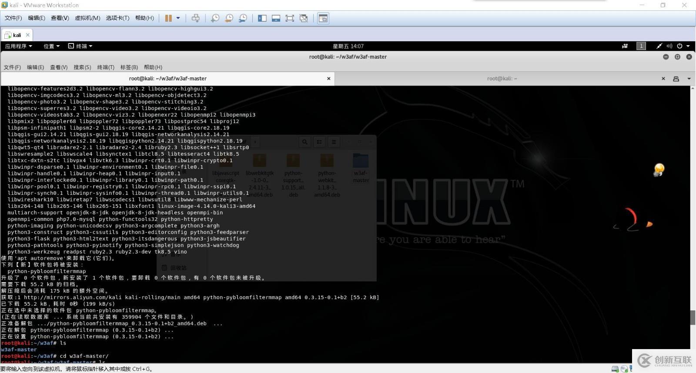The image size is (696, 373).
Task: Open terminal 搜索(S) menu
Action: click(82, 67)
